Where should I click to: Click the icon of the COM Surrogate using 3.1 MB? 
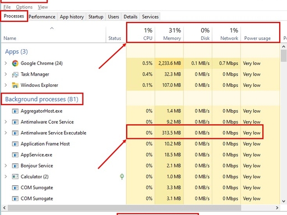pyautogui.click(x=15, y=199)
